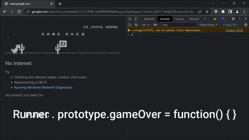Click the 'No internet' heading
The image size is (249, 140).
coord(18,63)
